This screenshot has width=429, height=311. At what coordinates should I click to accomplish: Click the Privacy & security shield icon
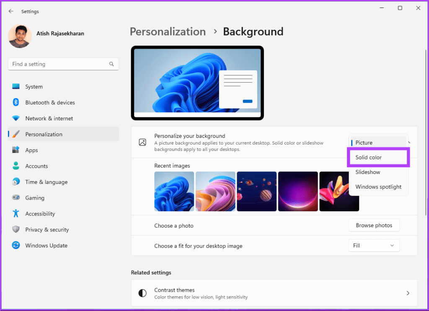(16, 229)
